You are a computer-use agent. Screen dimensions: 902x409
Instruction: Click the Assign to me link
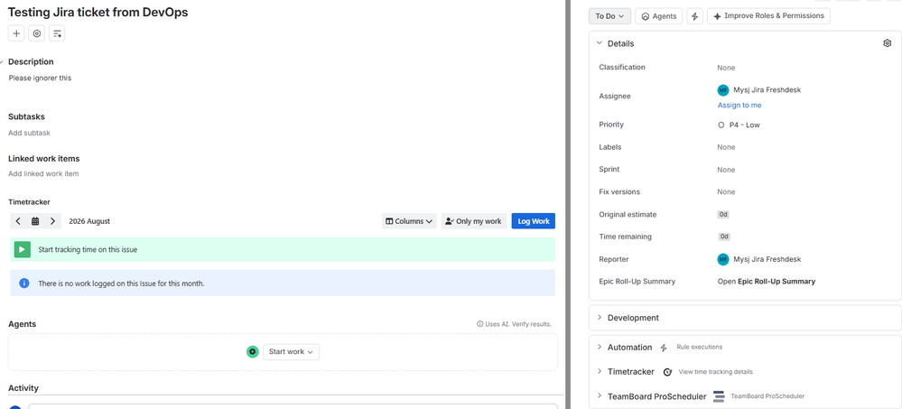pos(739,106)
